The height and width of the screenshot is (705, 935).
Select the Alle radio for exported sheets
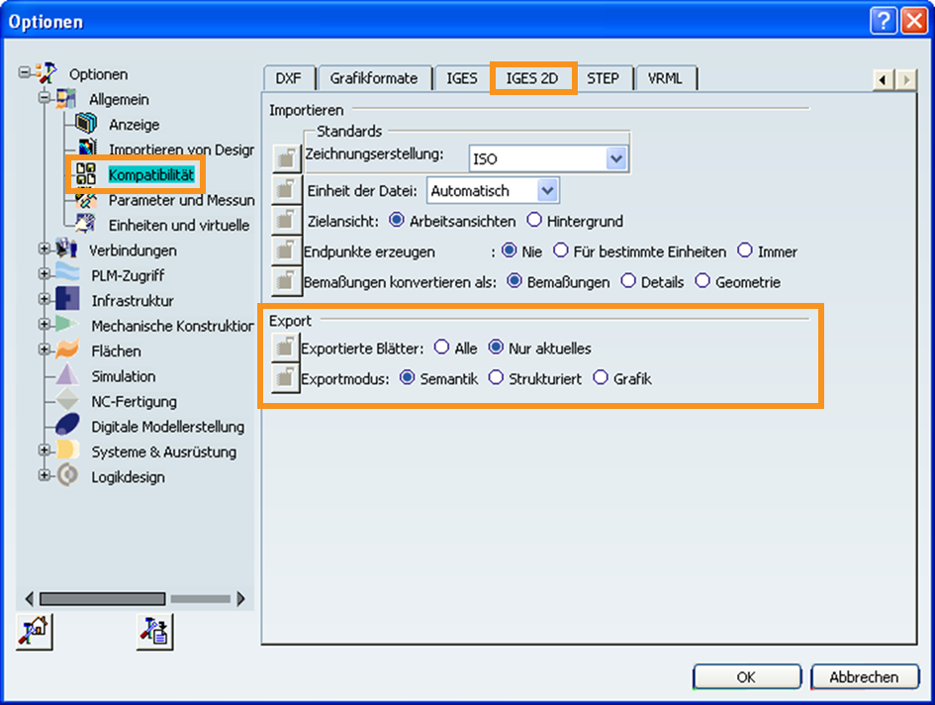tap(440, 349)
